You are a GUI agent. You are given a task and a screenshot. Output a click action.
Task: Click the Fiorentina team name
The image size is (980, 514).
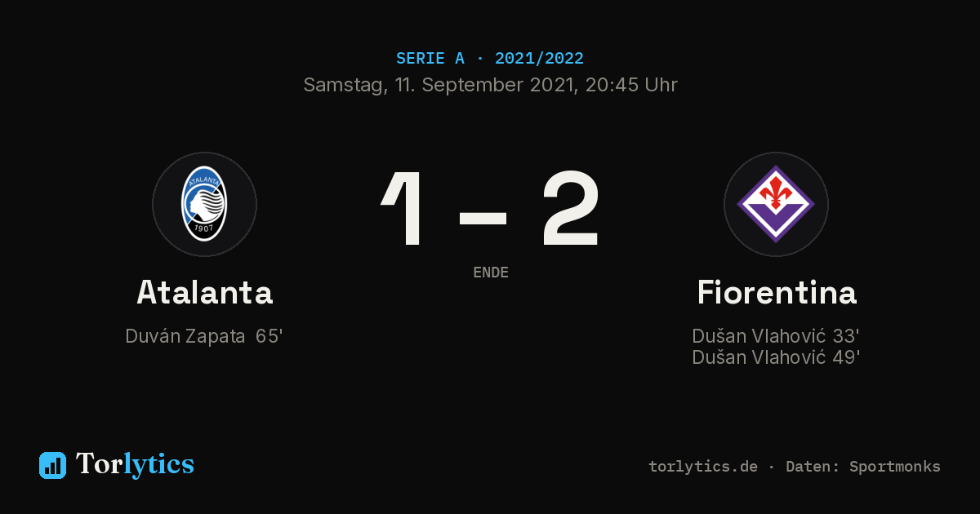pos(777,292)
